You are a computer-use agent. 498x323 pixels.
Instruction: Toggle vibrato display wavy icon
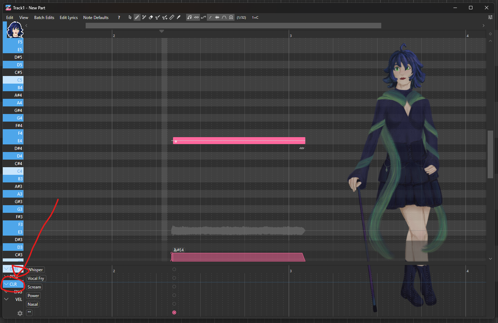[x=197, y=17]
